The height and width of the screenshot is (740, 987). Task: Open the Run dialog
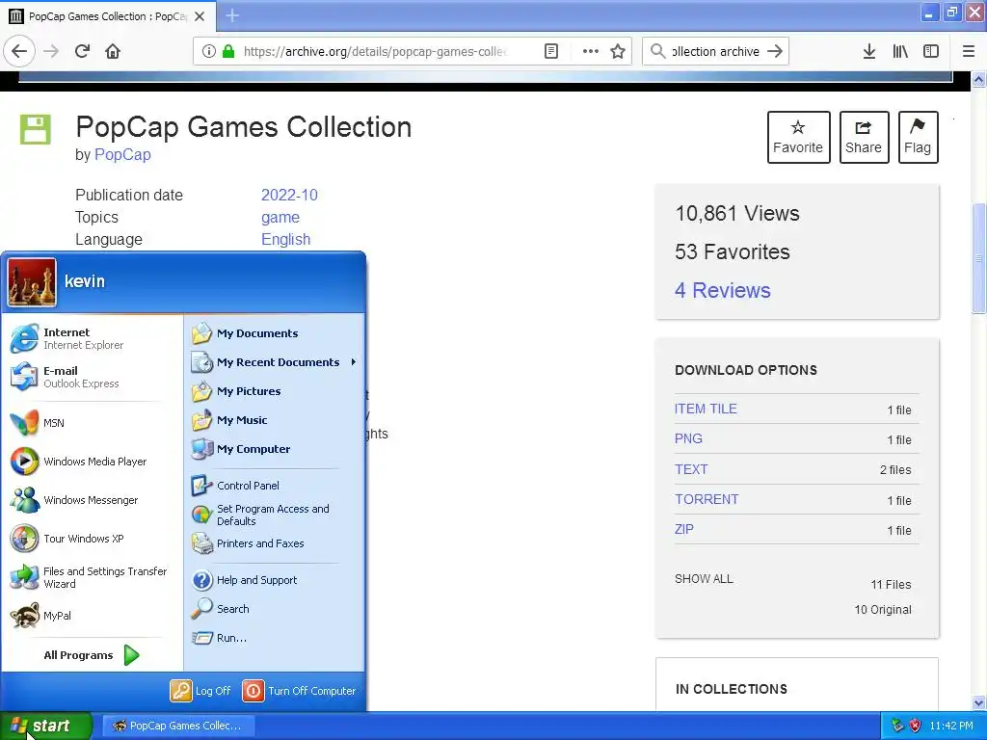pyautogui.click(x=275, y=638)
